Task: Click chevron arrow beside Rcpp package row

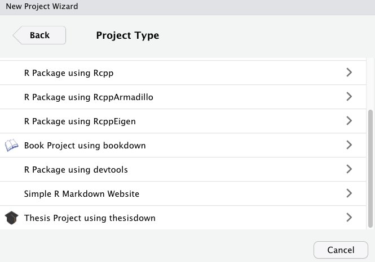Action: tap(349, 73)
